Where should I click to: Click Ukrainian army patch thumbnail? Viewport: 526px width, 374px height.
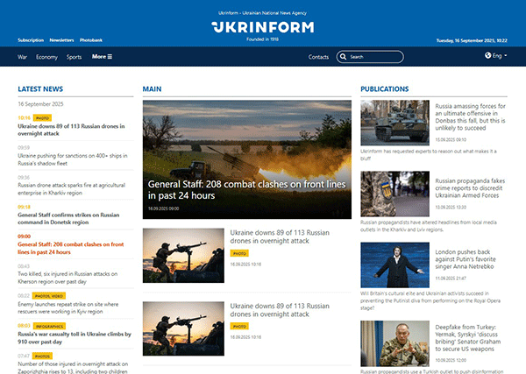[394, 194]
